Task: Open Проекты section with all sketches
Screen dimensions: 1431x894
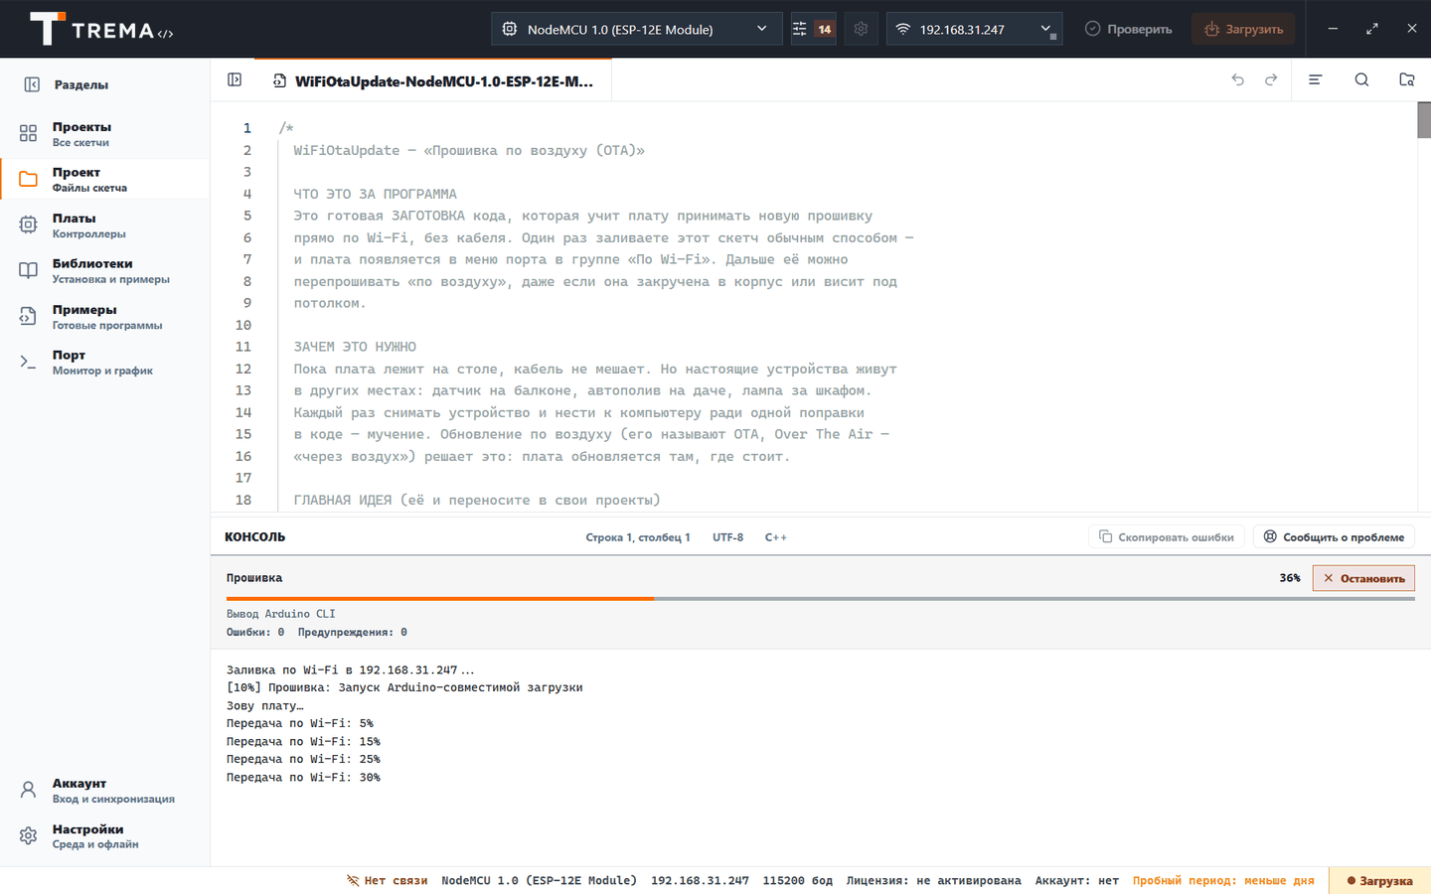Action: click(x=104, y=134)
